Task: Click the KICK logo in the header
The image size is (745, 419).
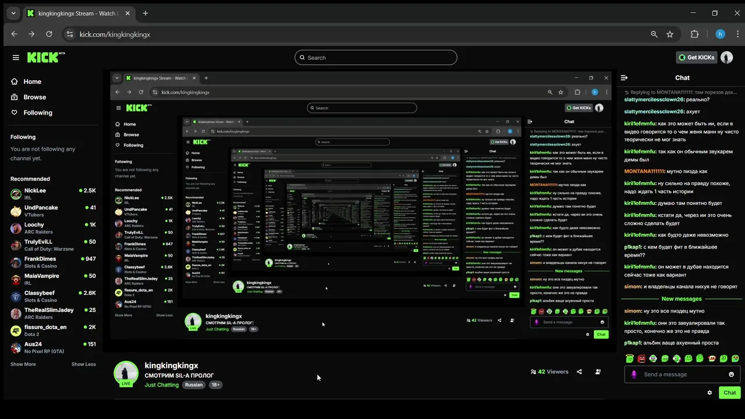Action: (46, 58)
